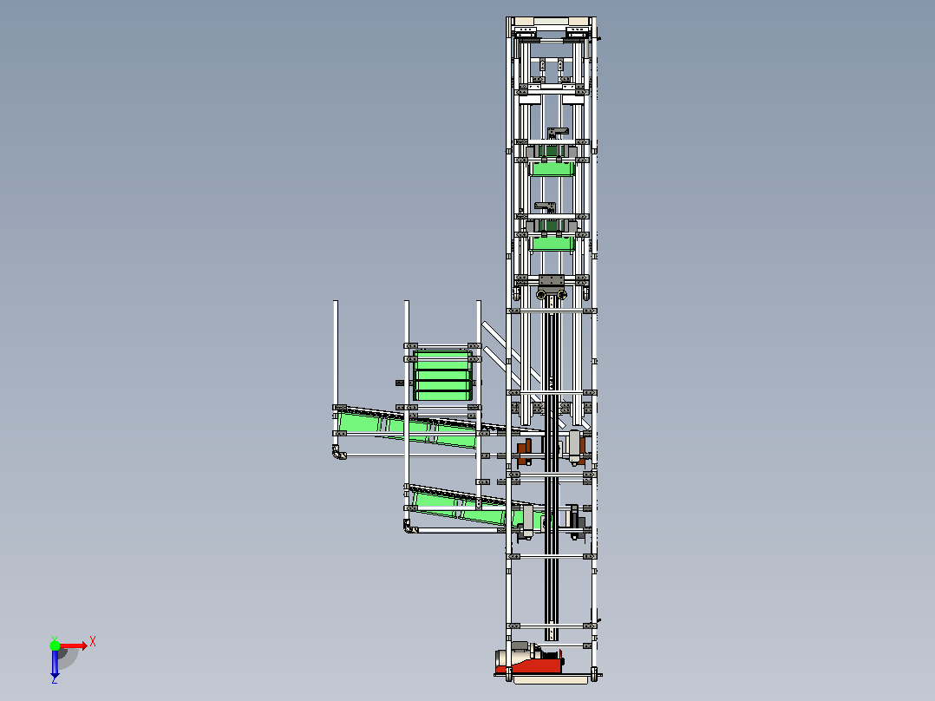Image resolution: width=935 pixels, height=701 pixels.
Task: Click the blue Z axis arrow of the triad
Action: (x=55, y=664)
